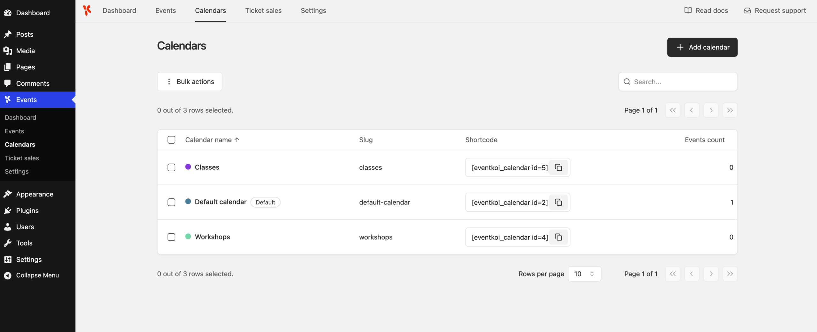Open the Bulk actions menu
Screen dimensions: 817x332
tap(190, 82)
